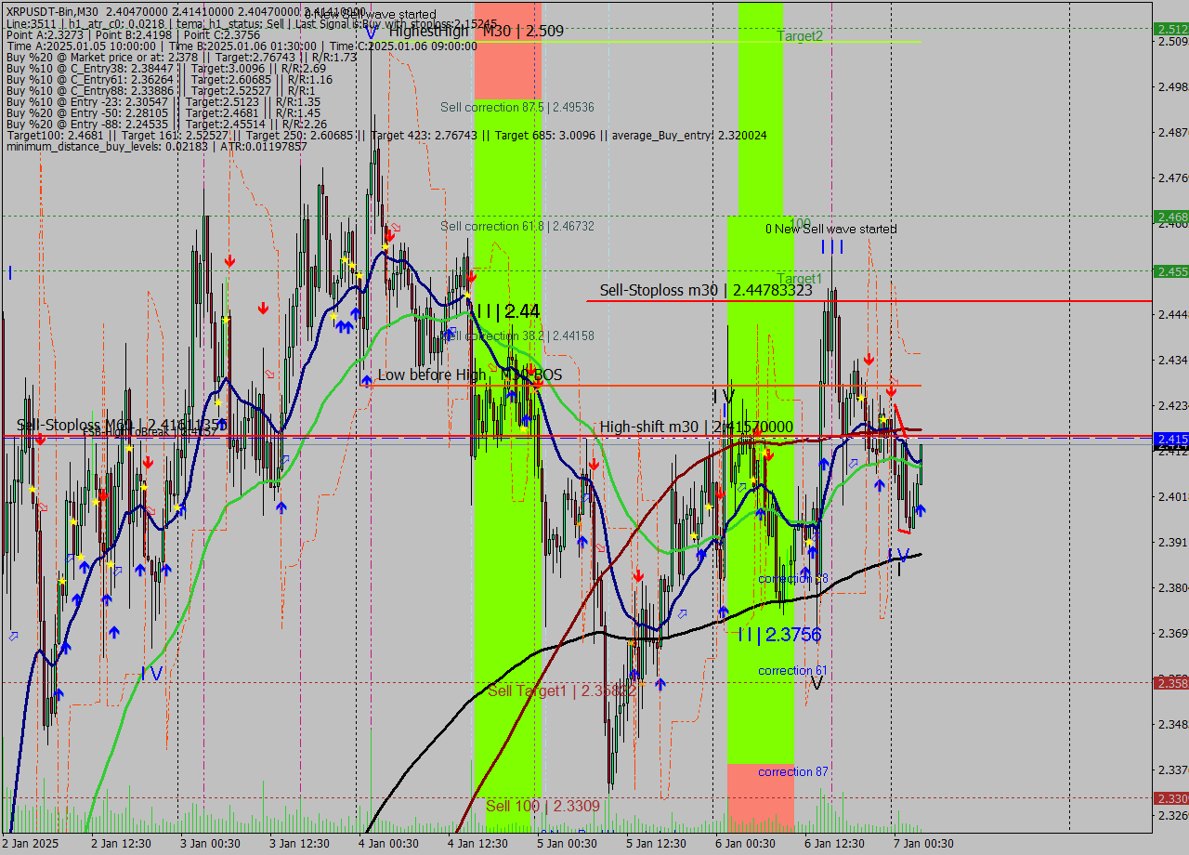
Task: Click the Sell-Stoploss M60 label
Action: (121, 425)
